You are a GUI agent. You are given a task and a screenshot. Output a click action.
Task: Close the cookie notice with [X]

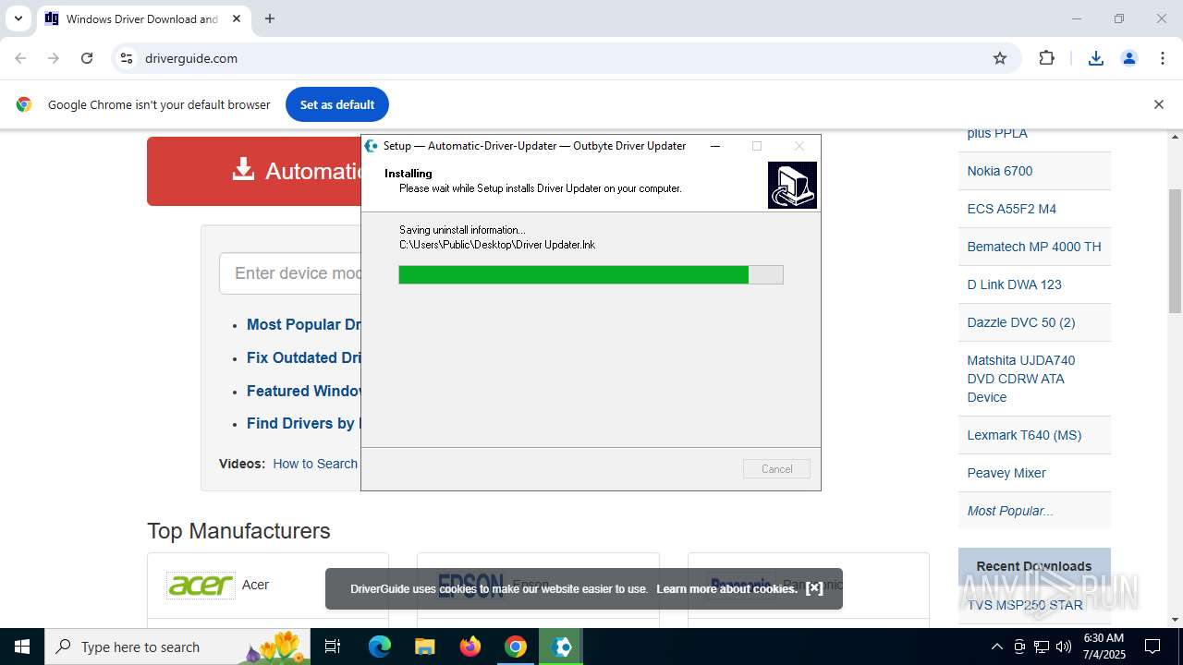click(x=814, y=588)
